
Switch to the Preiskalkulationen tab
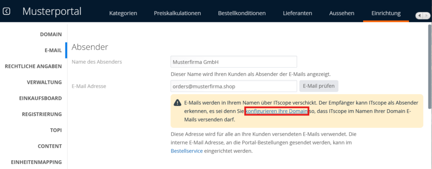(x=177, y=13)
